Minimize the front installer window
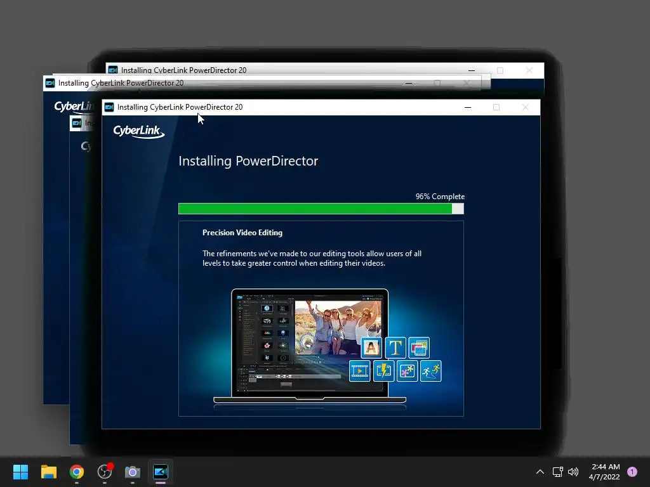 (468, 107)
